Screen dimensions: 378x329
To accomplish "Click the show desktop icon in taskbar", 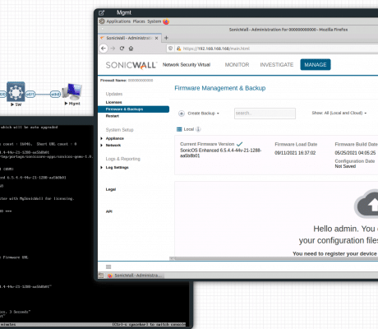I will pyautogui.click(x=101, y=276).
